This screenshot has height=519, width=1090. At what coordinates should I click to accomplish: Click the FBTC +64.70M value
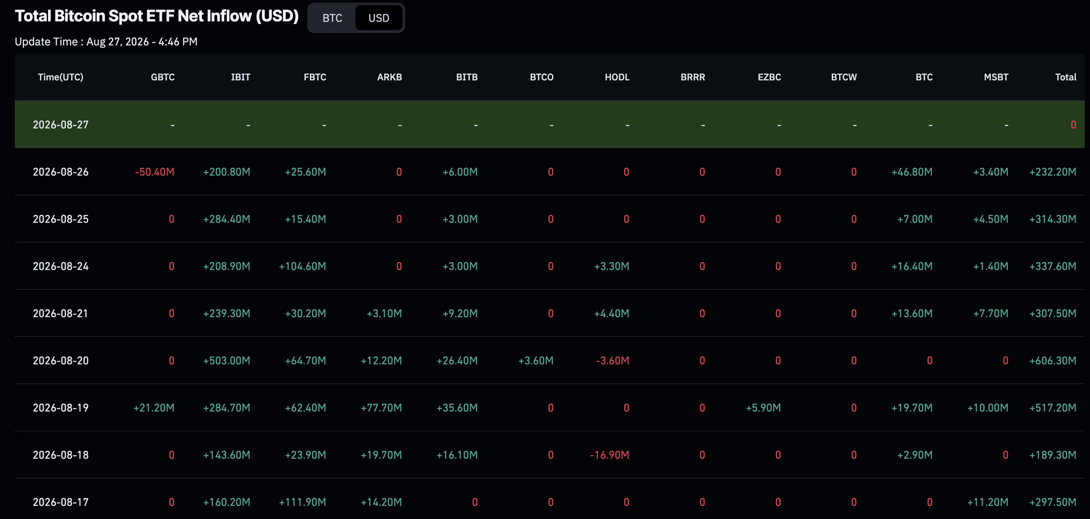[x=305, y=361]
